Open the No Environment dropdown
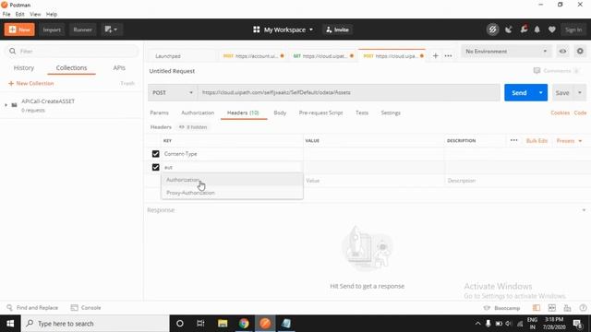This screenshot has width=591, height=332. click(506, 52)
